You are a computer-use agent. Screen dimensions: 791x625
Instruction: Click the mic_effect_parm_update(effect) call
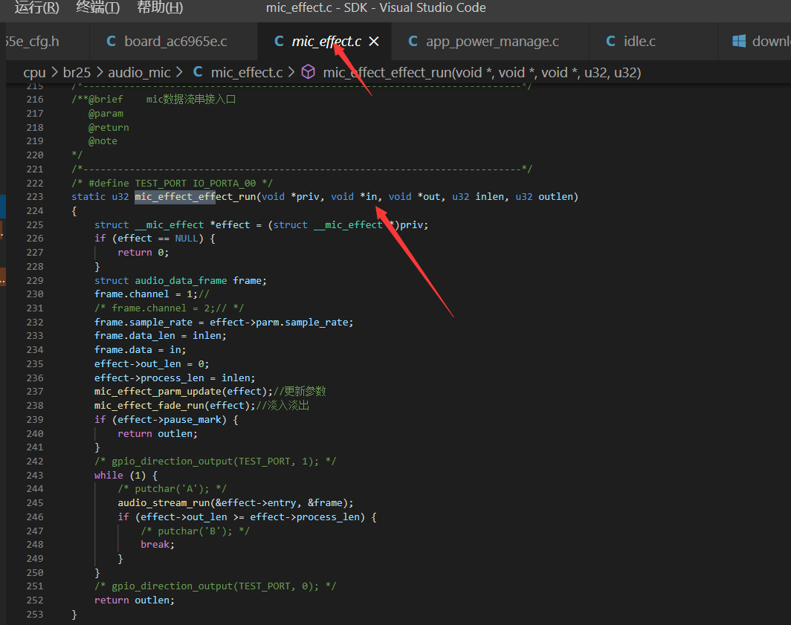pyautogui.click(x=184, y=392)
